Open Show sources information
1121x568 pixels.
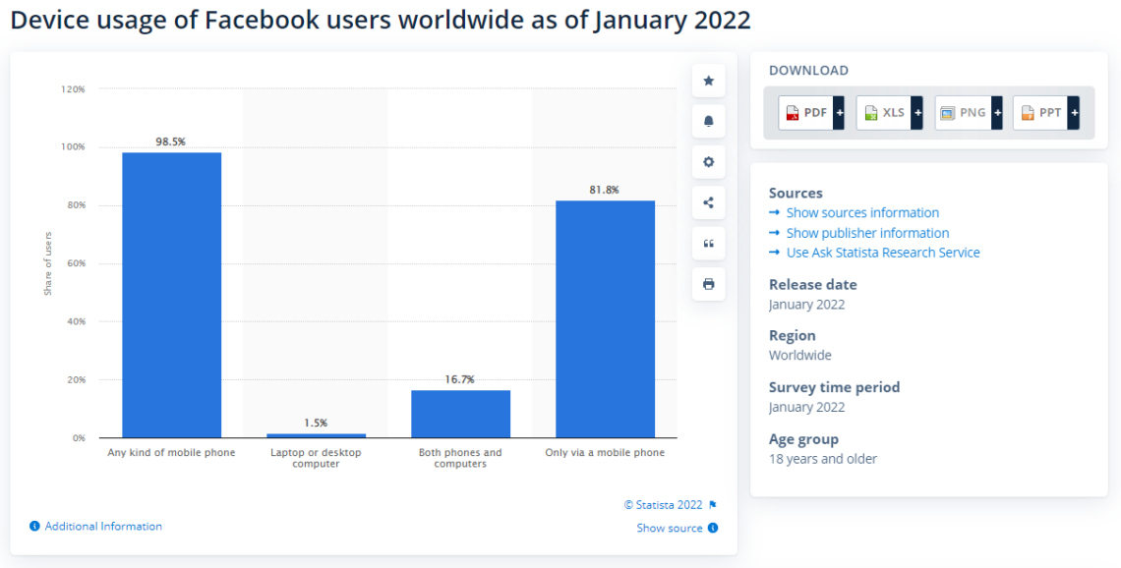(x=862, y=212)
